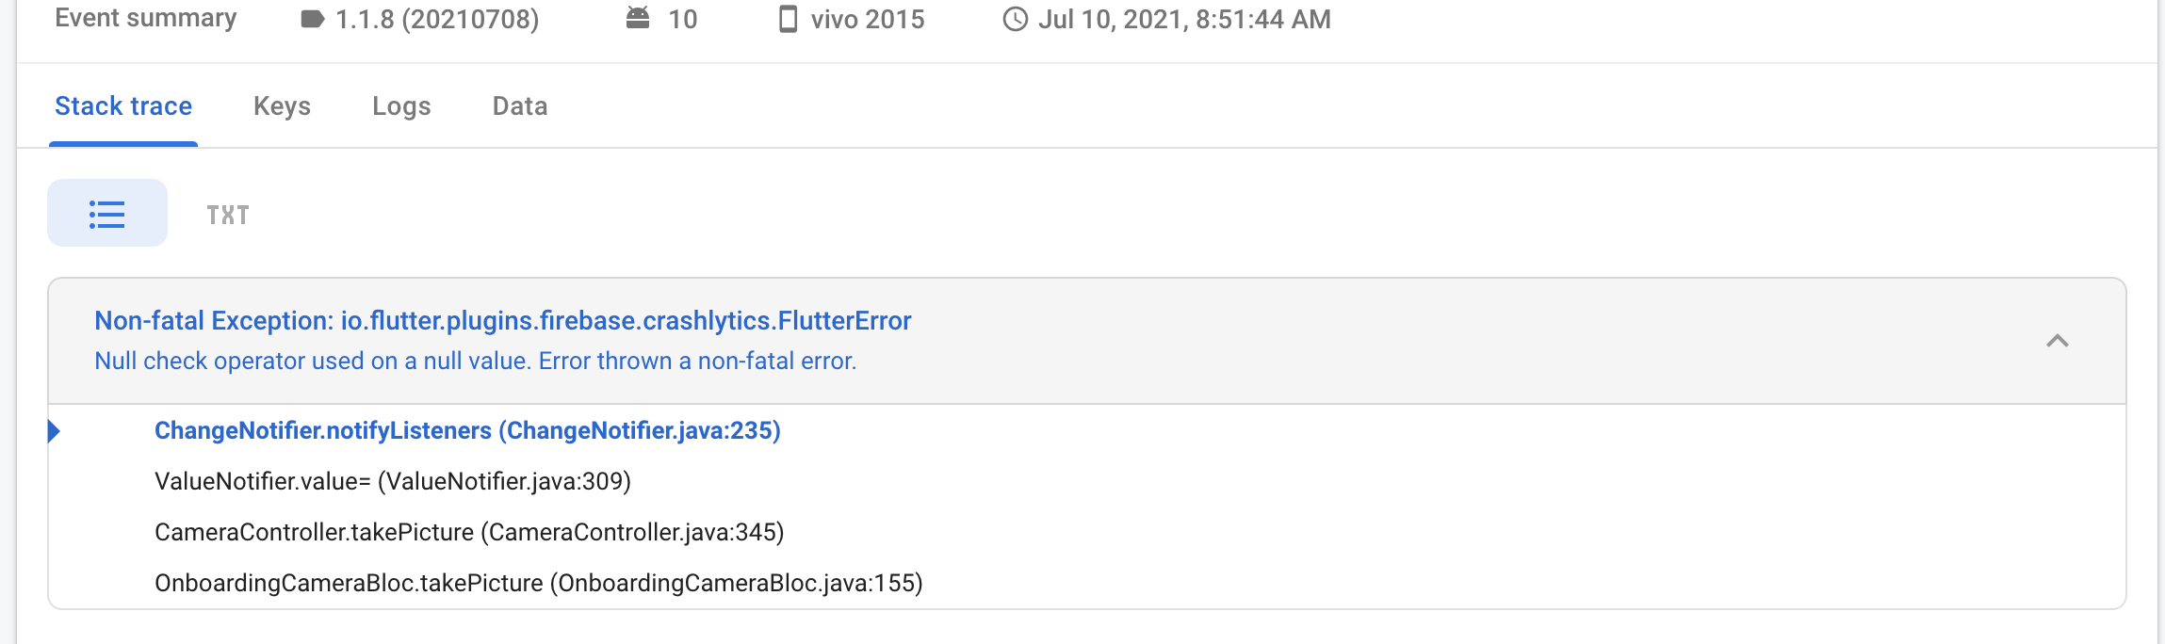Click the Null check operator error message
The image size is (2165, 644).
(x=476, y=361)
